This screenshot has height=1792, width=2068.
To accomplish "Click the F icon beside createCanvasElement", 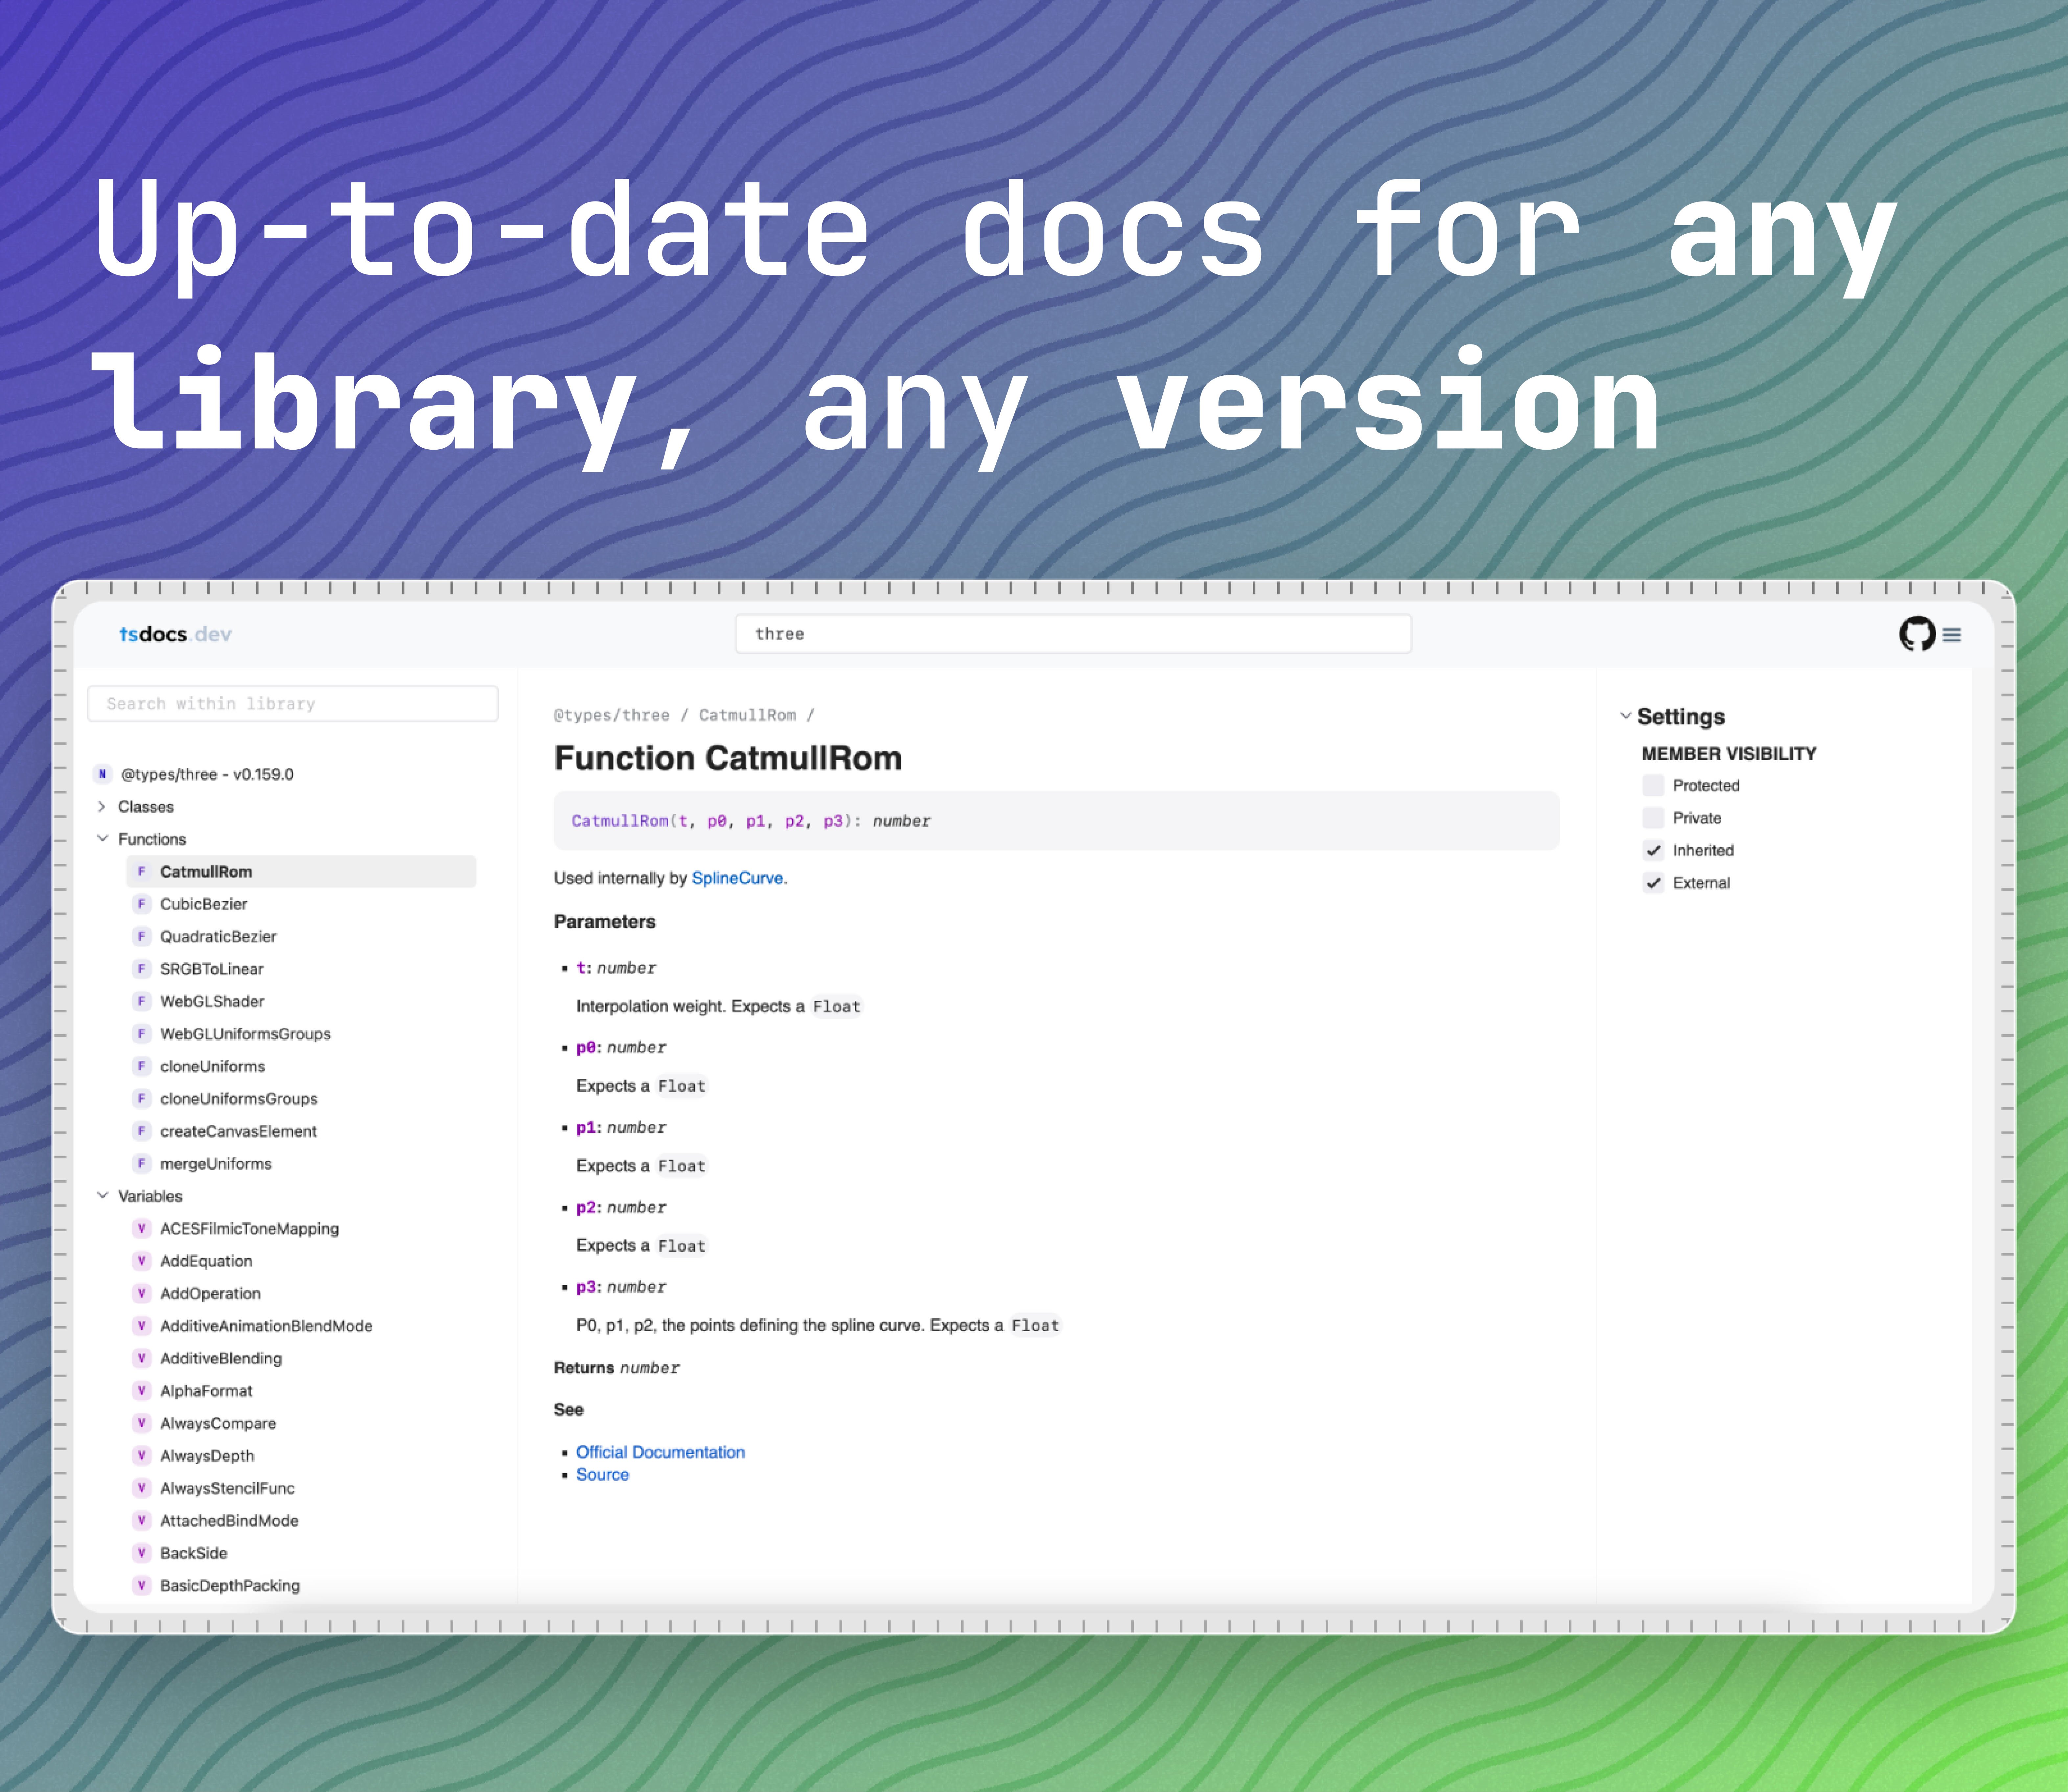I will [x=142, y=1131].
